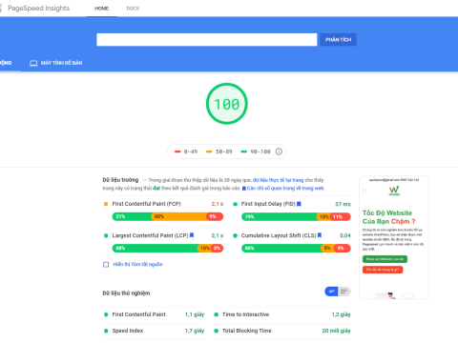Click the 20 mili giây Total Blocking Time value
Viewport: 458px width, 343px height.
(x=337, y=331)
